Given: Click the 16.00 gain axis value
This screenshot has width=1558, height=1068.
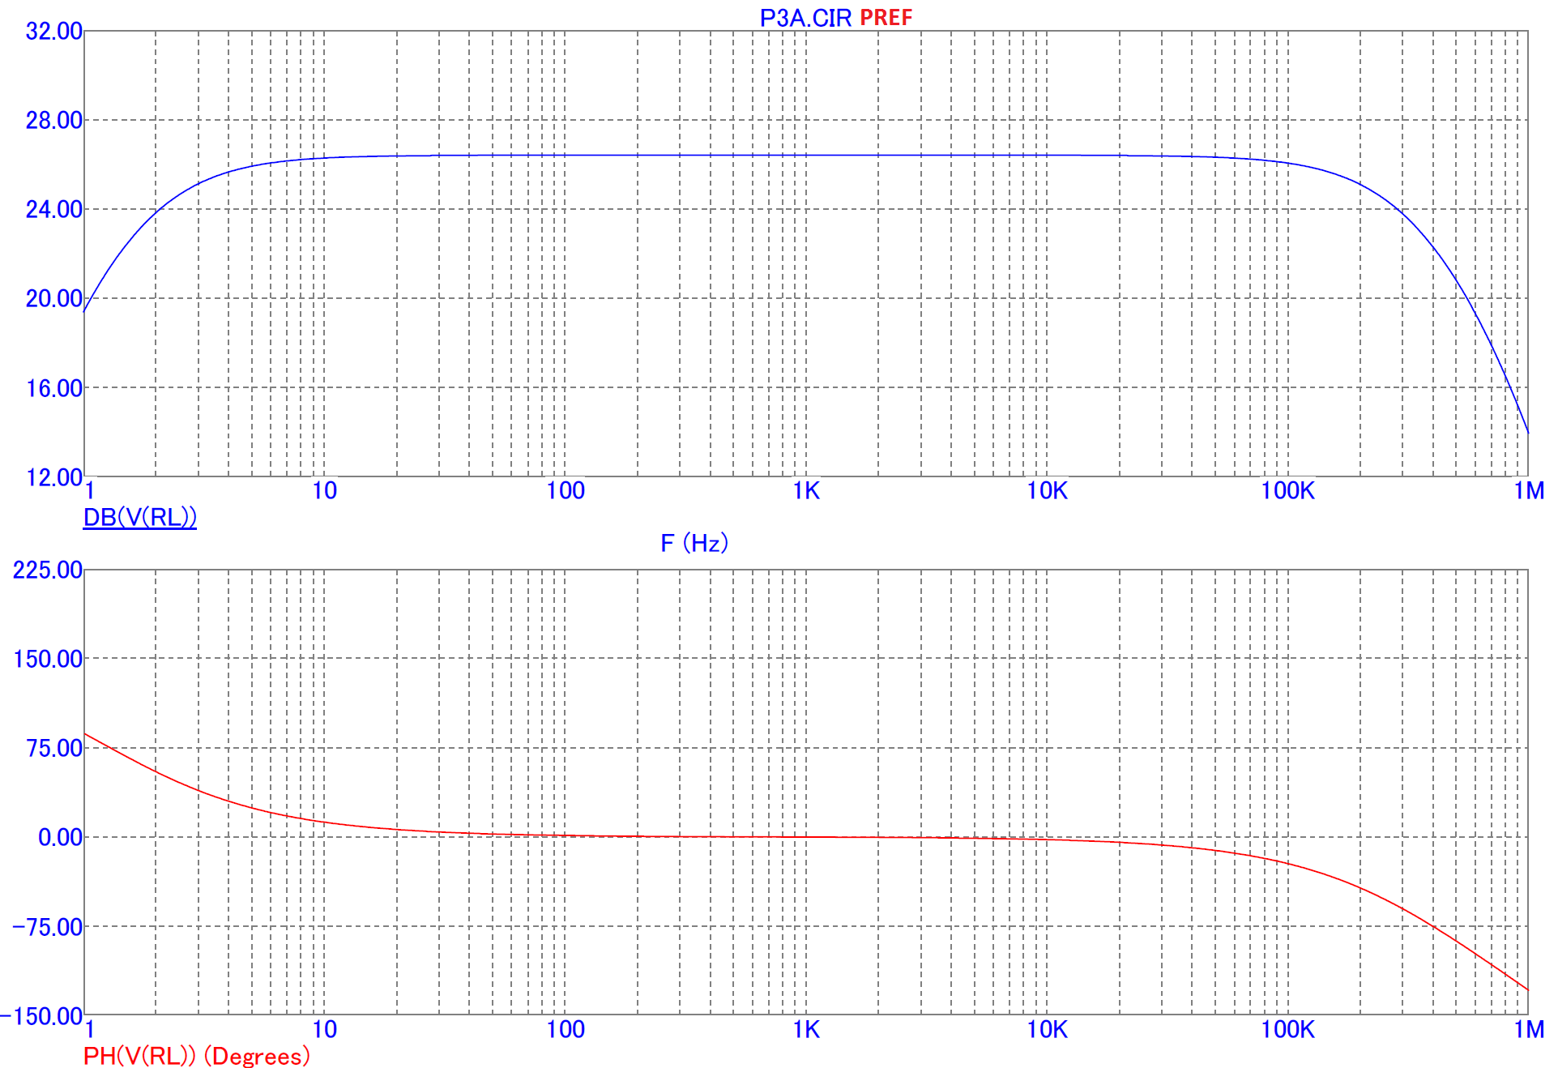Looking at the screenshot, I should 54,389.
